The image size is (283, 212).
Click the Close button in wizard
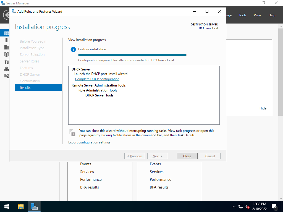point(187,156)
